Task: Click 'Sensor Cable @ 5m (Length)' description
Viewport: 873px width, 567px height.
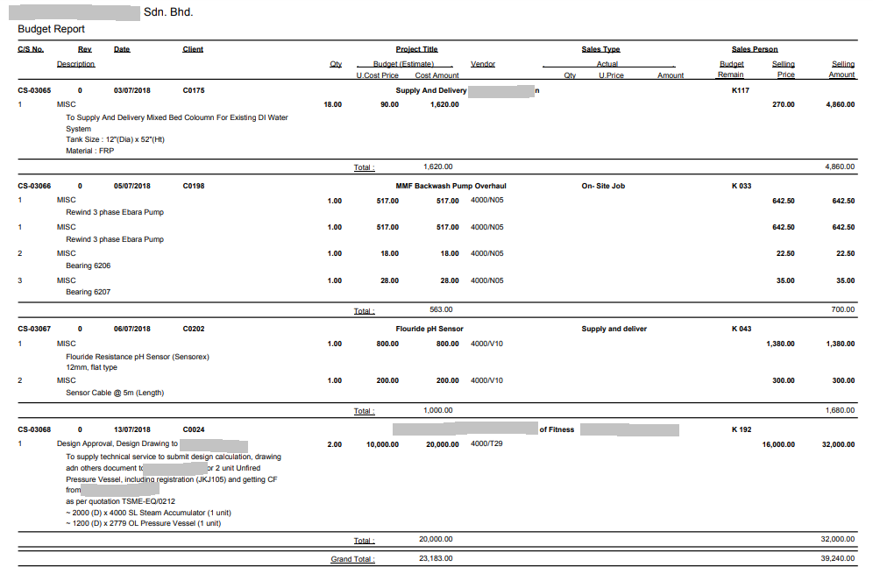Action: (115, 393)
